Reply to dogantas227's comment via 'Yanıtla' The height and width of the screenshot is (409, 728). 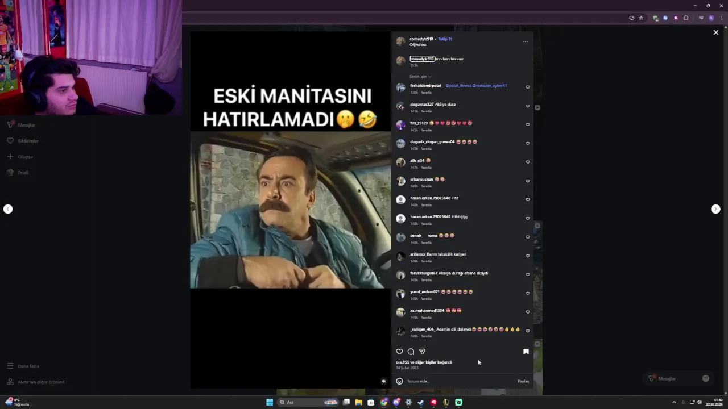426,111
